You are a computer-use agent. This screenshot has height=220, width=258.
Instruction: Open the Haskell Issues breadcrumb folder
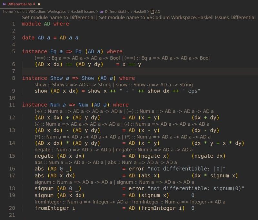click(82, 12)
